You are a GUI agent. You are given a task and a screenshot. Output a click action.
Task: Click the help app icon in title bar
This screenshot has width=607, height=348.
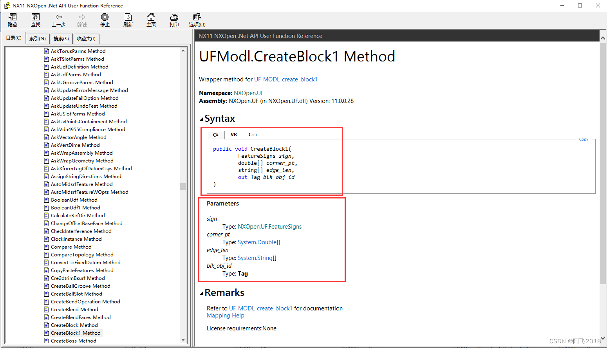point(7,5)
